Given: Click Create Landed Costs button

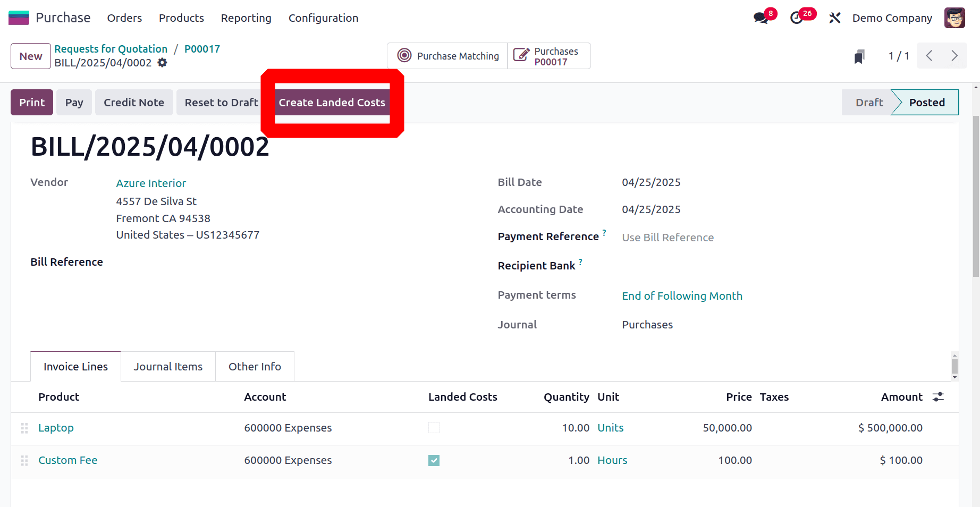Looking at the screenshot, I should pyautogui.click(x=332, y=103).
